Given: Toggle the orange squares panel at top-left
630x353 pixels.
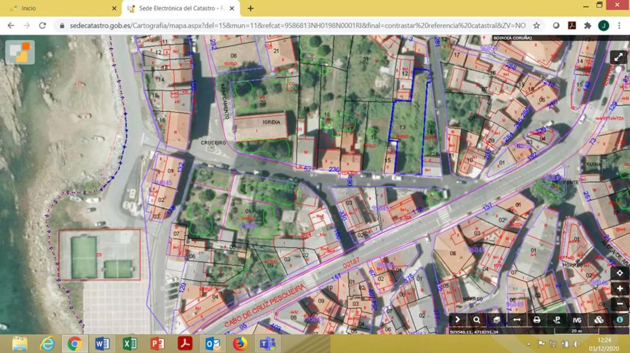Looking at the screenshot, I should 20,52.
